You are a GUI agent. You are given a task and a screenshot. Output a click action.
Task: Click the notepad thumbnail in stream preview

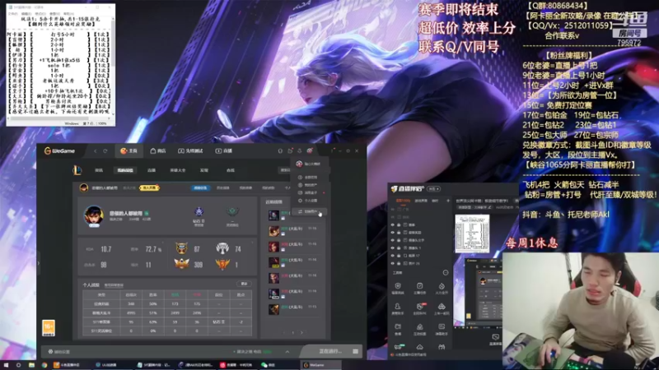[x=472, y=234]
